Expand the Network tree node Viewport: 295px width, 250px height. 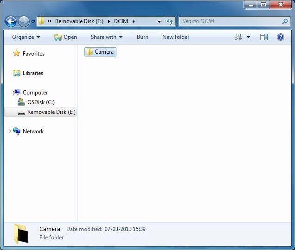coord(10,131)
